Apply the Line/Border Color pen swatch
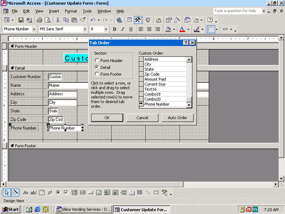 pyautogui.click(x=197, y=29)
